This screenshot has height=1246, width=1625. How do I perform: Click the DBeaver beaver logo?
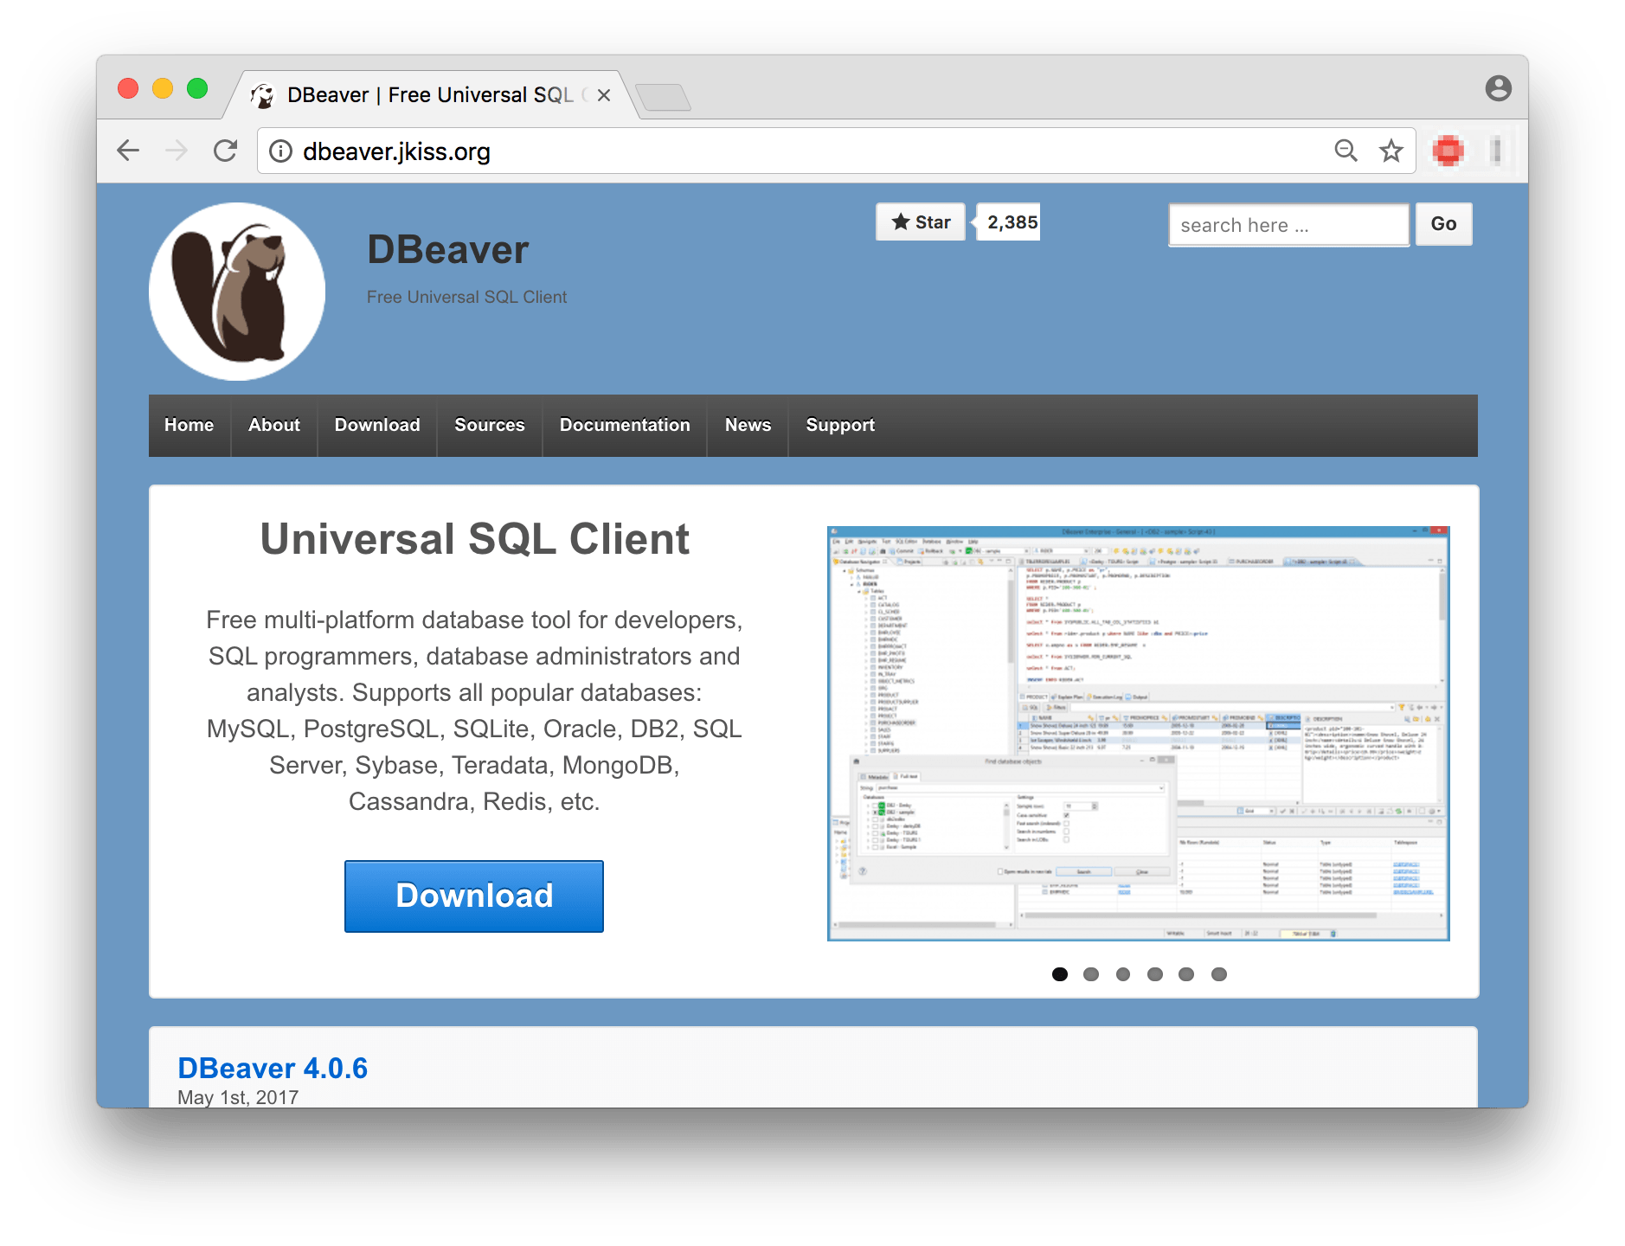click(237, 292)
